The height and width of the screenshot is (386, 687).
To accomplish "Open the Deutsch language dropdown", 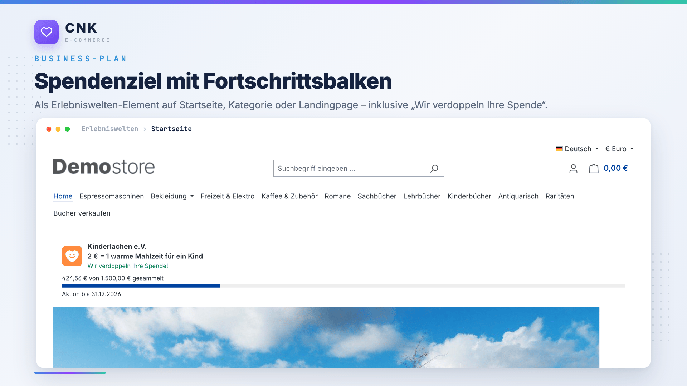I will (578, 149).
